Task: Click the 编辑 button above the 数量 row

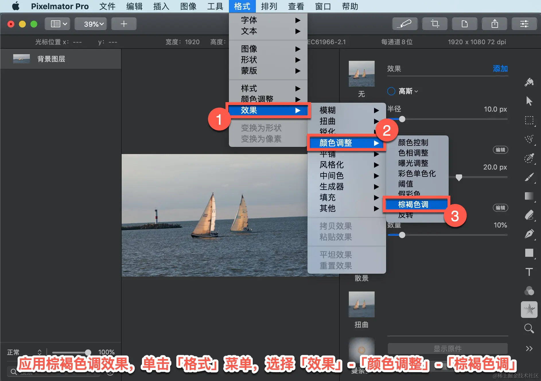Action: pos(500,208)
